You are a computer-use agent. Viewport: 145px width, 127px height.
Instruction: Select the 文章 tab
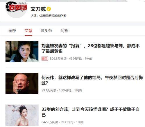click(x=28, y=31)
